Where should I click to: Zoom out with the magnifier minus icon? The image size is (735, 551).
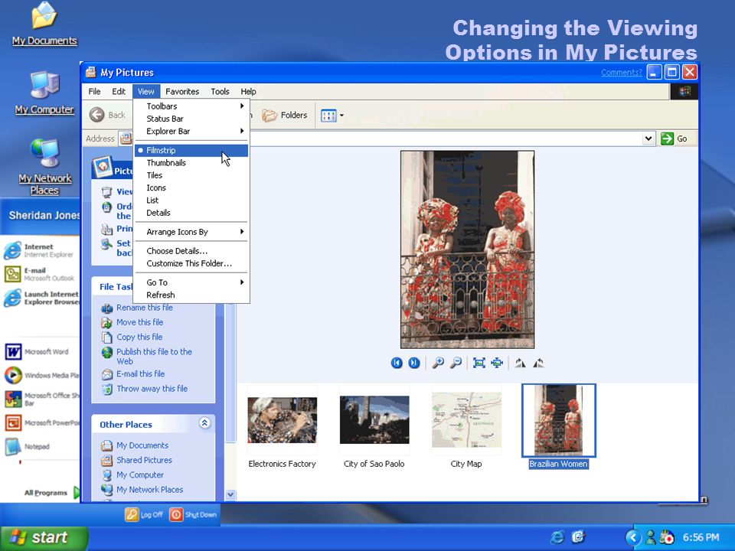[x=456, y=363]
